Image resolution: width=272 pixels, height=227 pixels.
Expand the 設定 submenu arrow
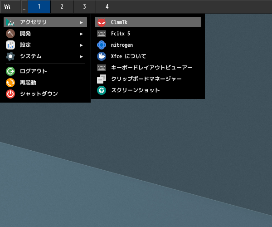coord(81,45)
